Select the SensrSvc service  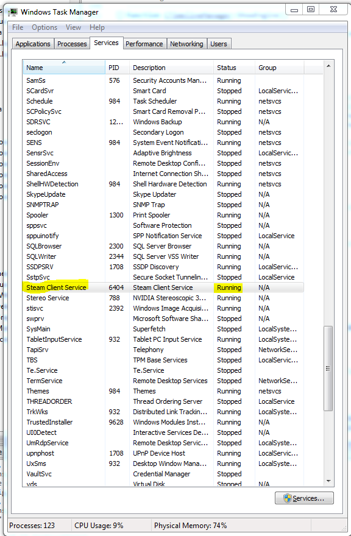(163, 153)
